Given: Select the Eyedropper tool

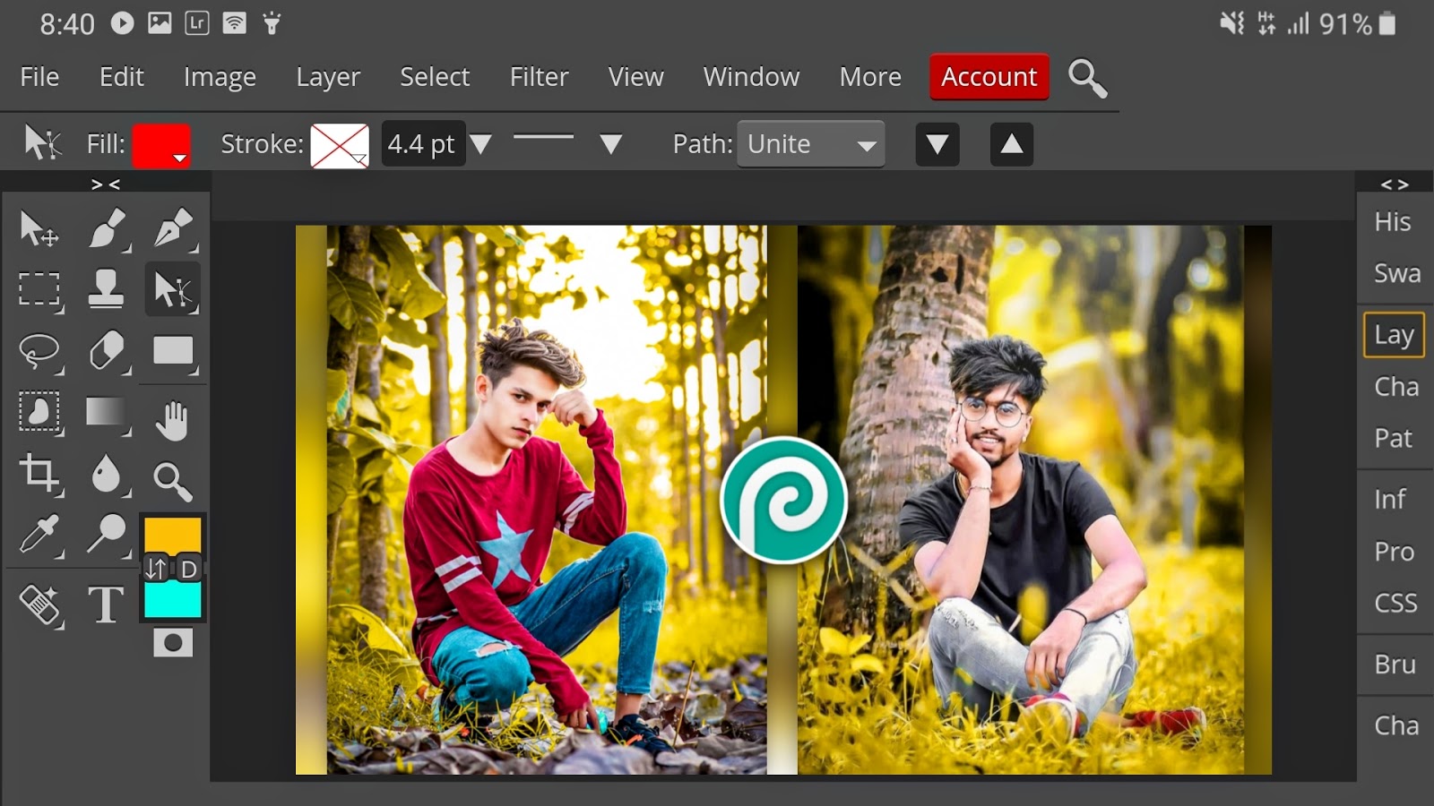Looking at the screenshot, I should point(39,535).
